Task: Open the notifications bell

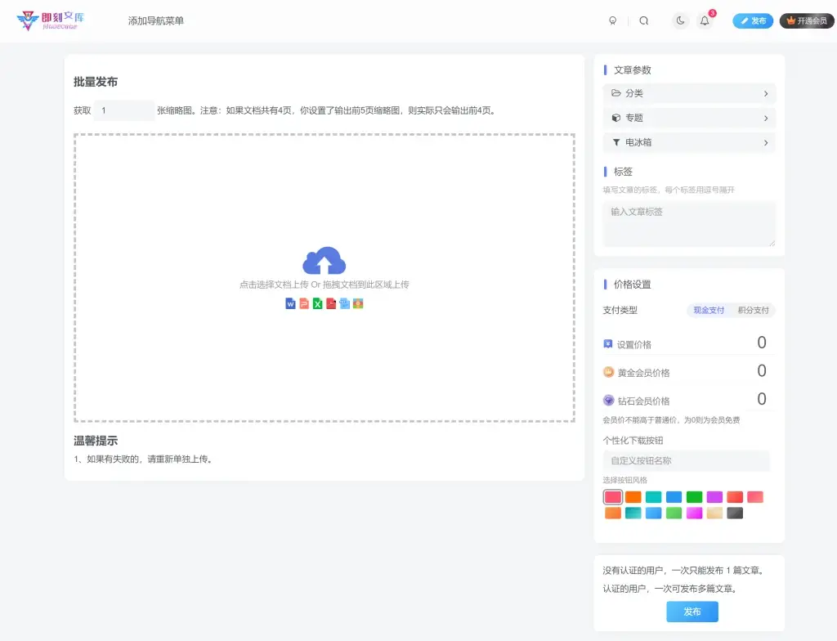Action: (x=705, y=21)
